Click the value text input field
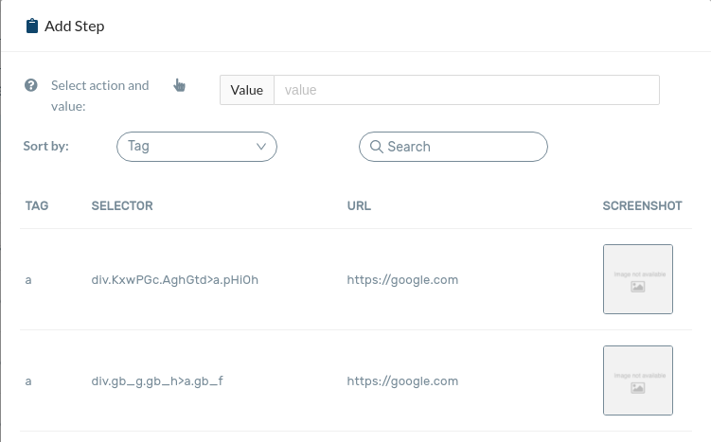Image resolution: width=711 pixels, height=442 pixels. [x=466, y=90]
